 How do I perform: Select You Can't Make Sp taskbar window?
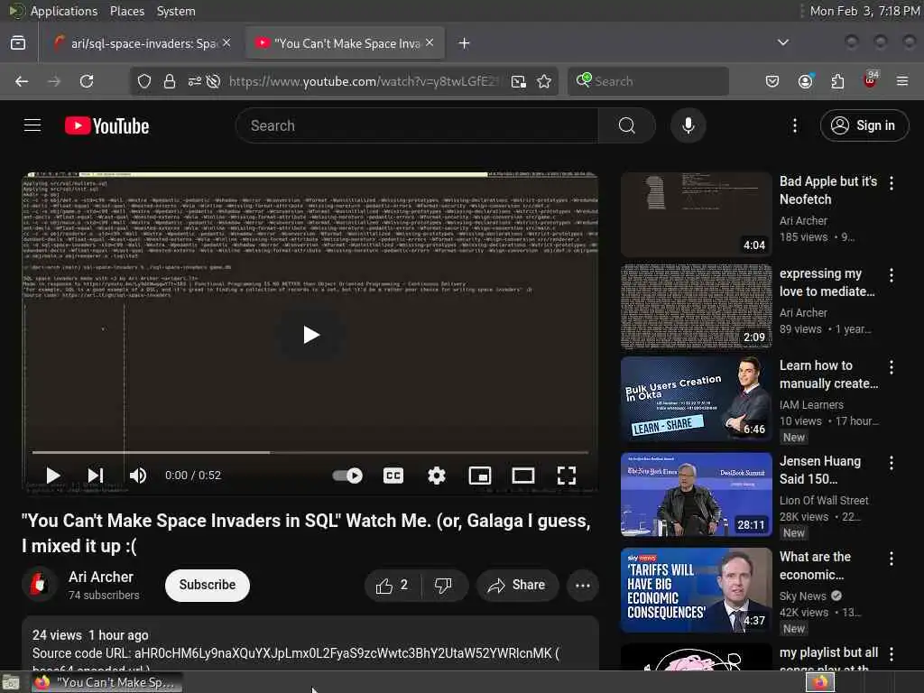pos(106,682)
